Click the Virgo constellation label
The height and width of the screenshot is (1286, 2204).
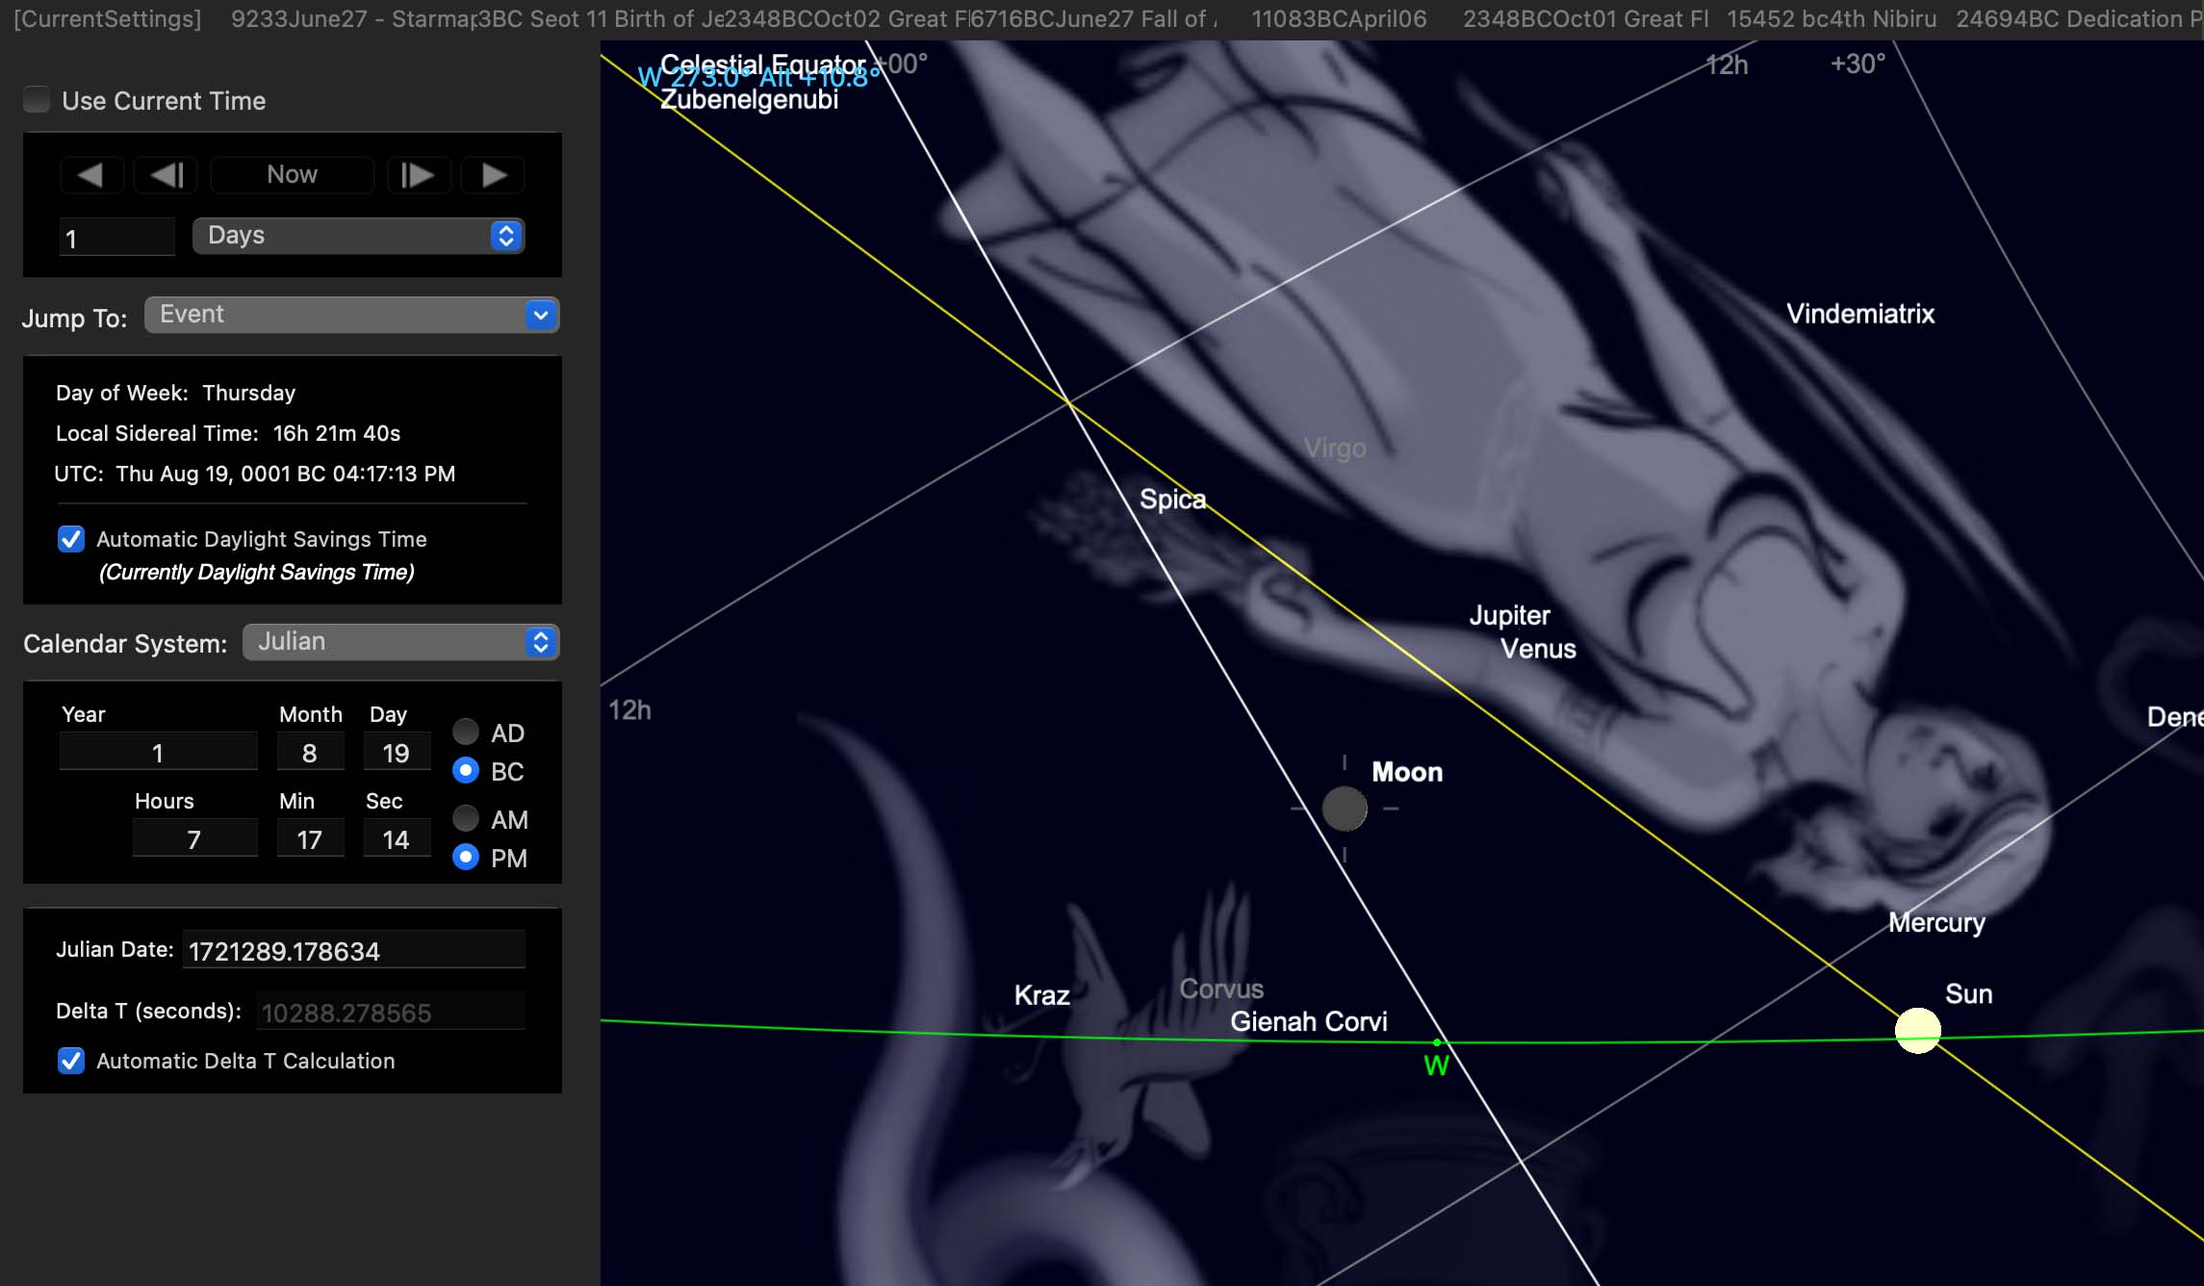click(1335, 449)
